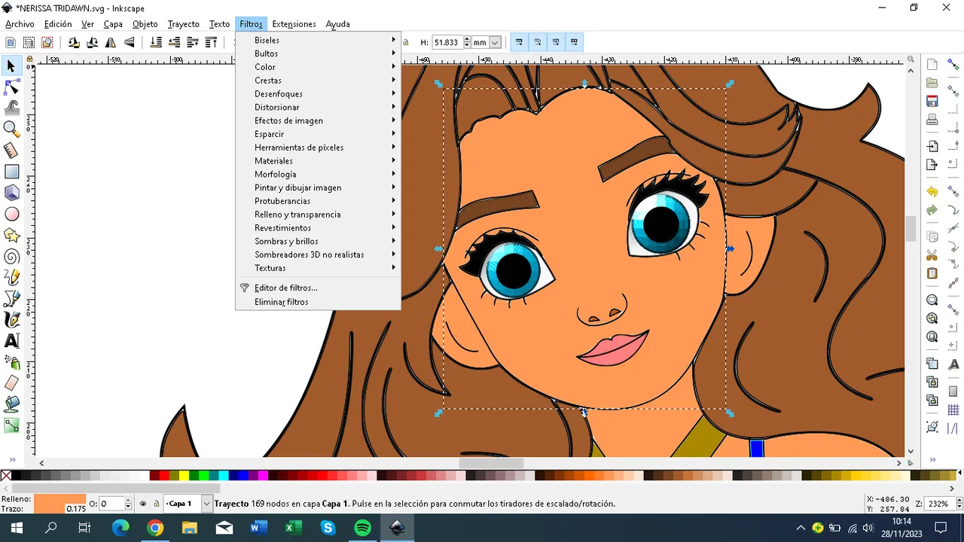Open the Archivo menu
This screenshot has height=542, width=964.
(20, 24)
